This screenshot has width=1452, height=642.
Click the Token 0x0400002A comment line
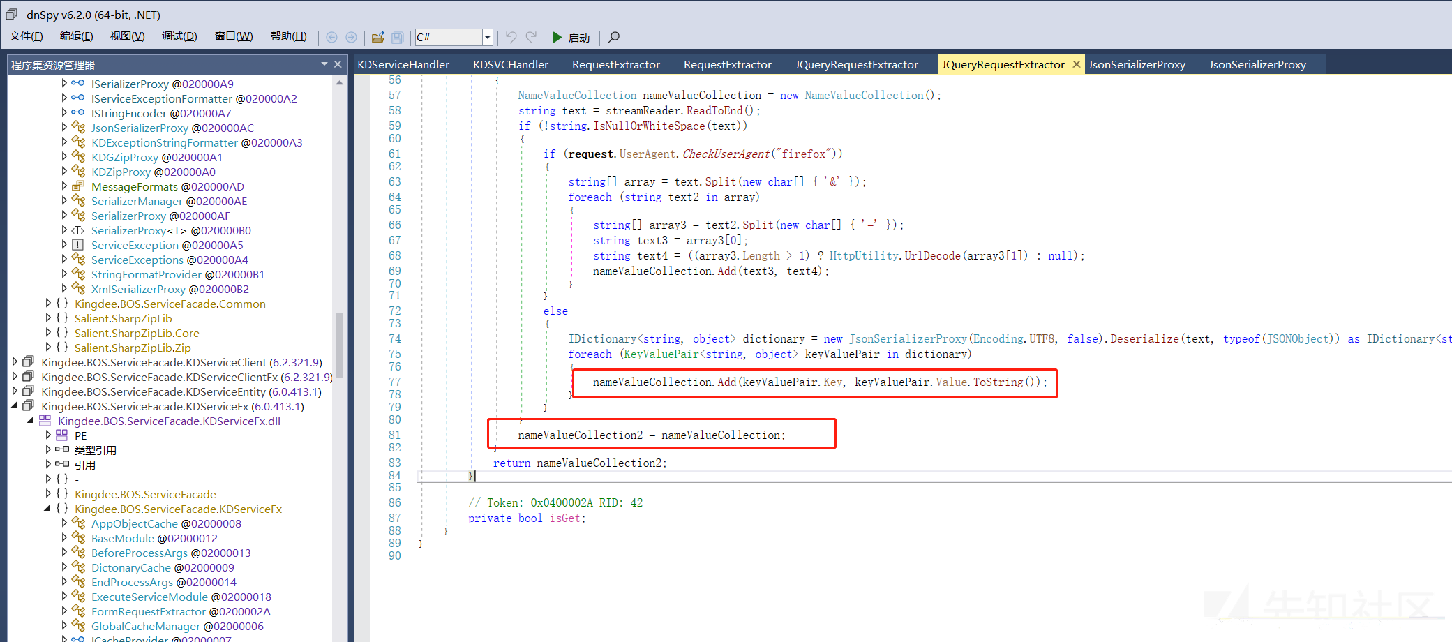pyautogui.click(x=555, y=502)
